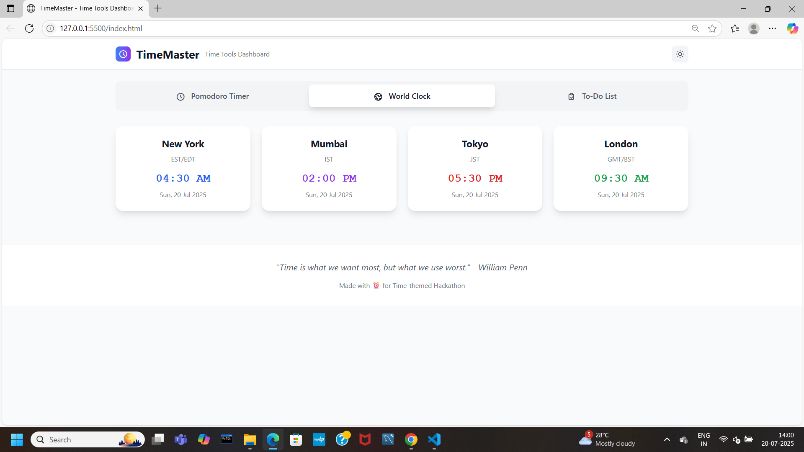Open Copilot from the browser toolbar
The image size is (804, 452).
pyautogui.click(x=793, y=28)
